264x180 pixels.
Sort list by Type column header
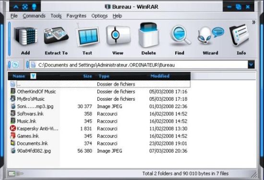[x=104, y=76]
